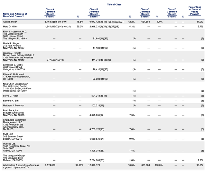
Task: Click the address line 3619 Kiessel Road
Action: 13,36
